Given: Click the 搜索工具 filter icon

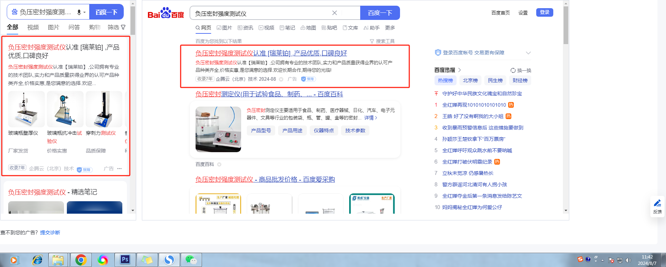Looking at the screenshot, I should point(372,41).
